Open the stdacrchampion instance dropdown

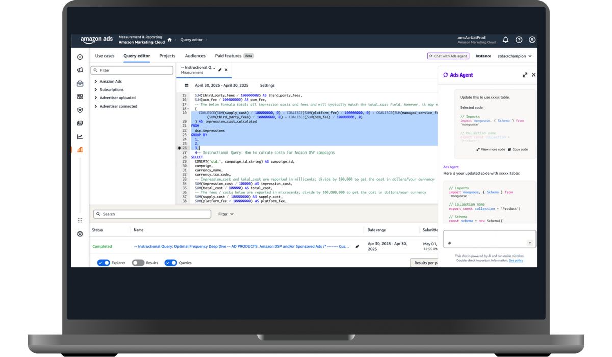[514, 56]
